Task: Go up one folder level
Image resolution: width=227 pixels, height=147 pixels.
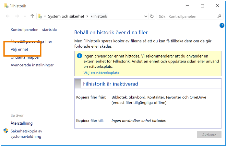Action: click(x=32, y=16)
